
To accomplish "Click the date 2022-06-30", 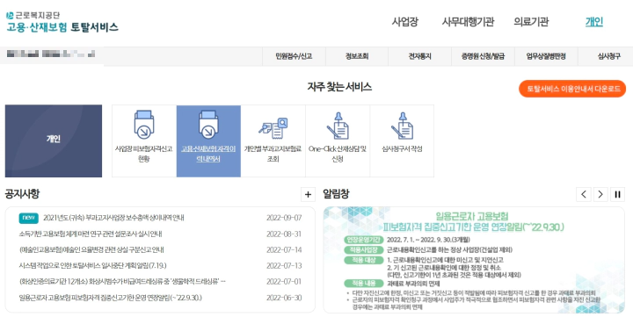I will tap(284, 298).
